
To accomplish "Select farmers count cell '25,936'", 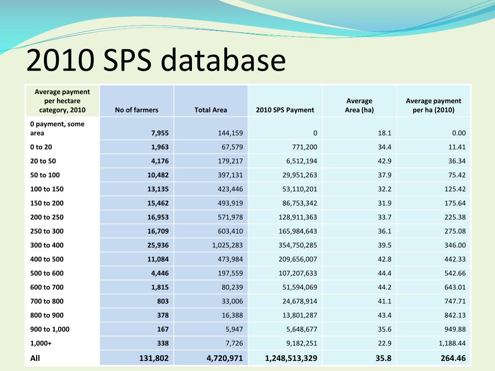I will tap(158, 245).
